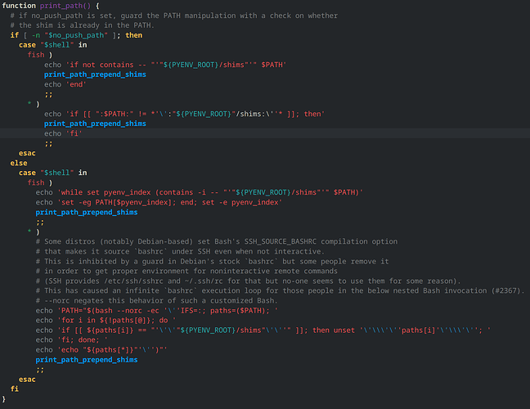Click the final 'fi' keyword line

coord(15,389)
